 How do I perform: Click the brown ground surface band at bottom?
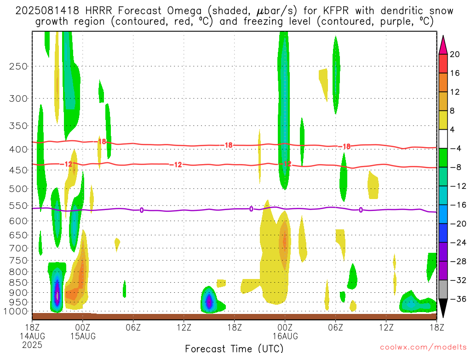(234, 316)
